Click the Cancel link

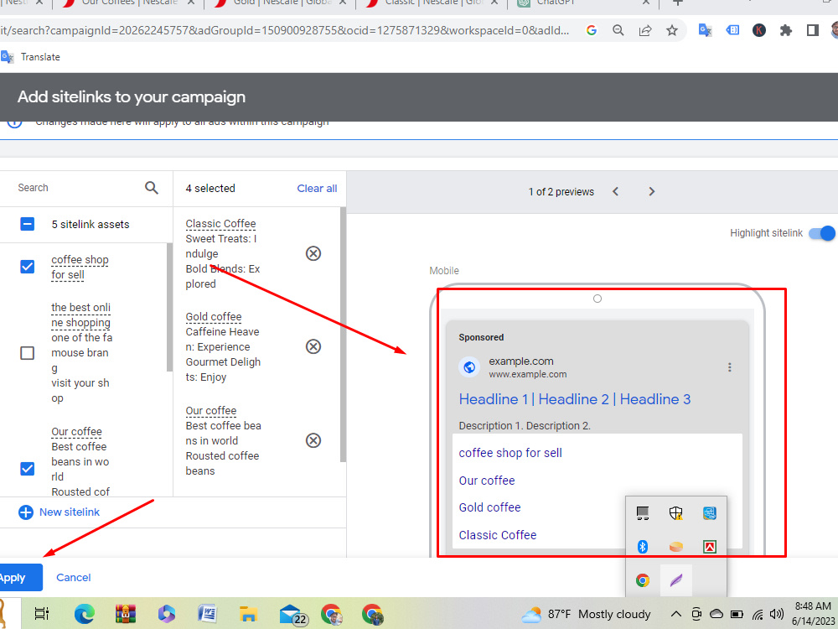pos(73,578)
